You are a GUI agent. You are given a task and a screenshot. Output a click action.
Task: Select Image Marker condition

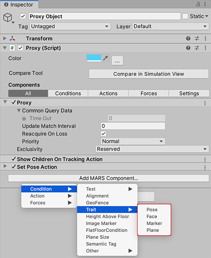(x=107, y=223)
